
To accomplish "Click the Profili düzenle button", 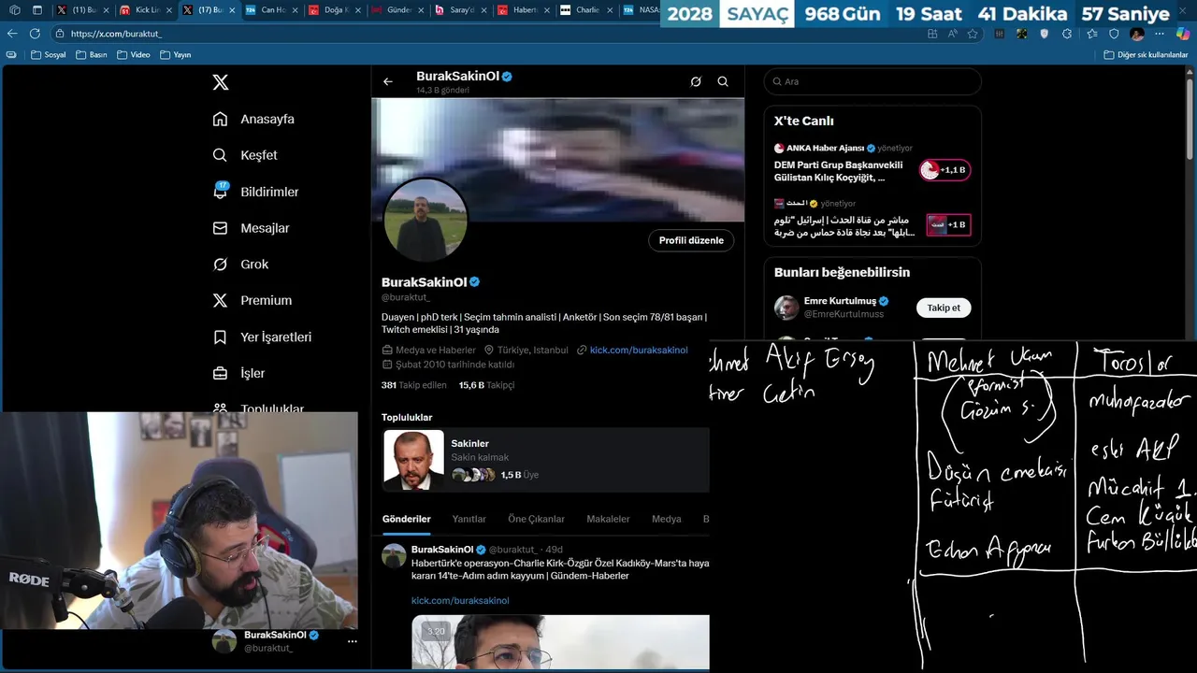I will click(x=691, y=240).
